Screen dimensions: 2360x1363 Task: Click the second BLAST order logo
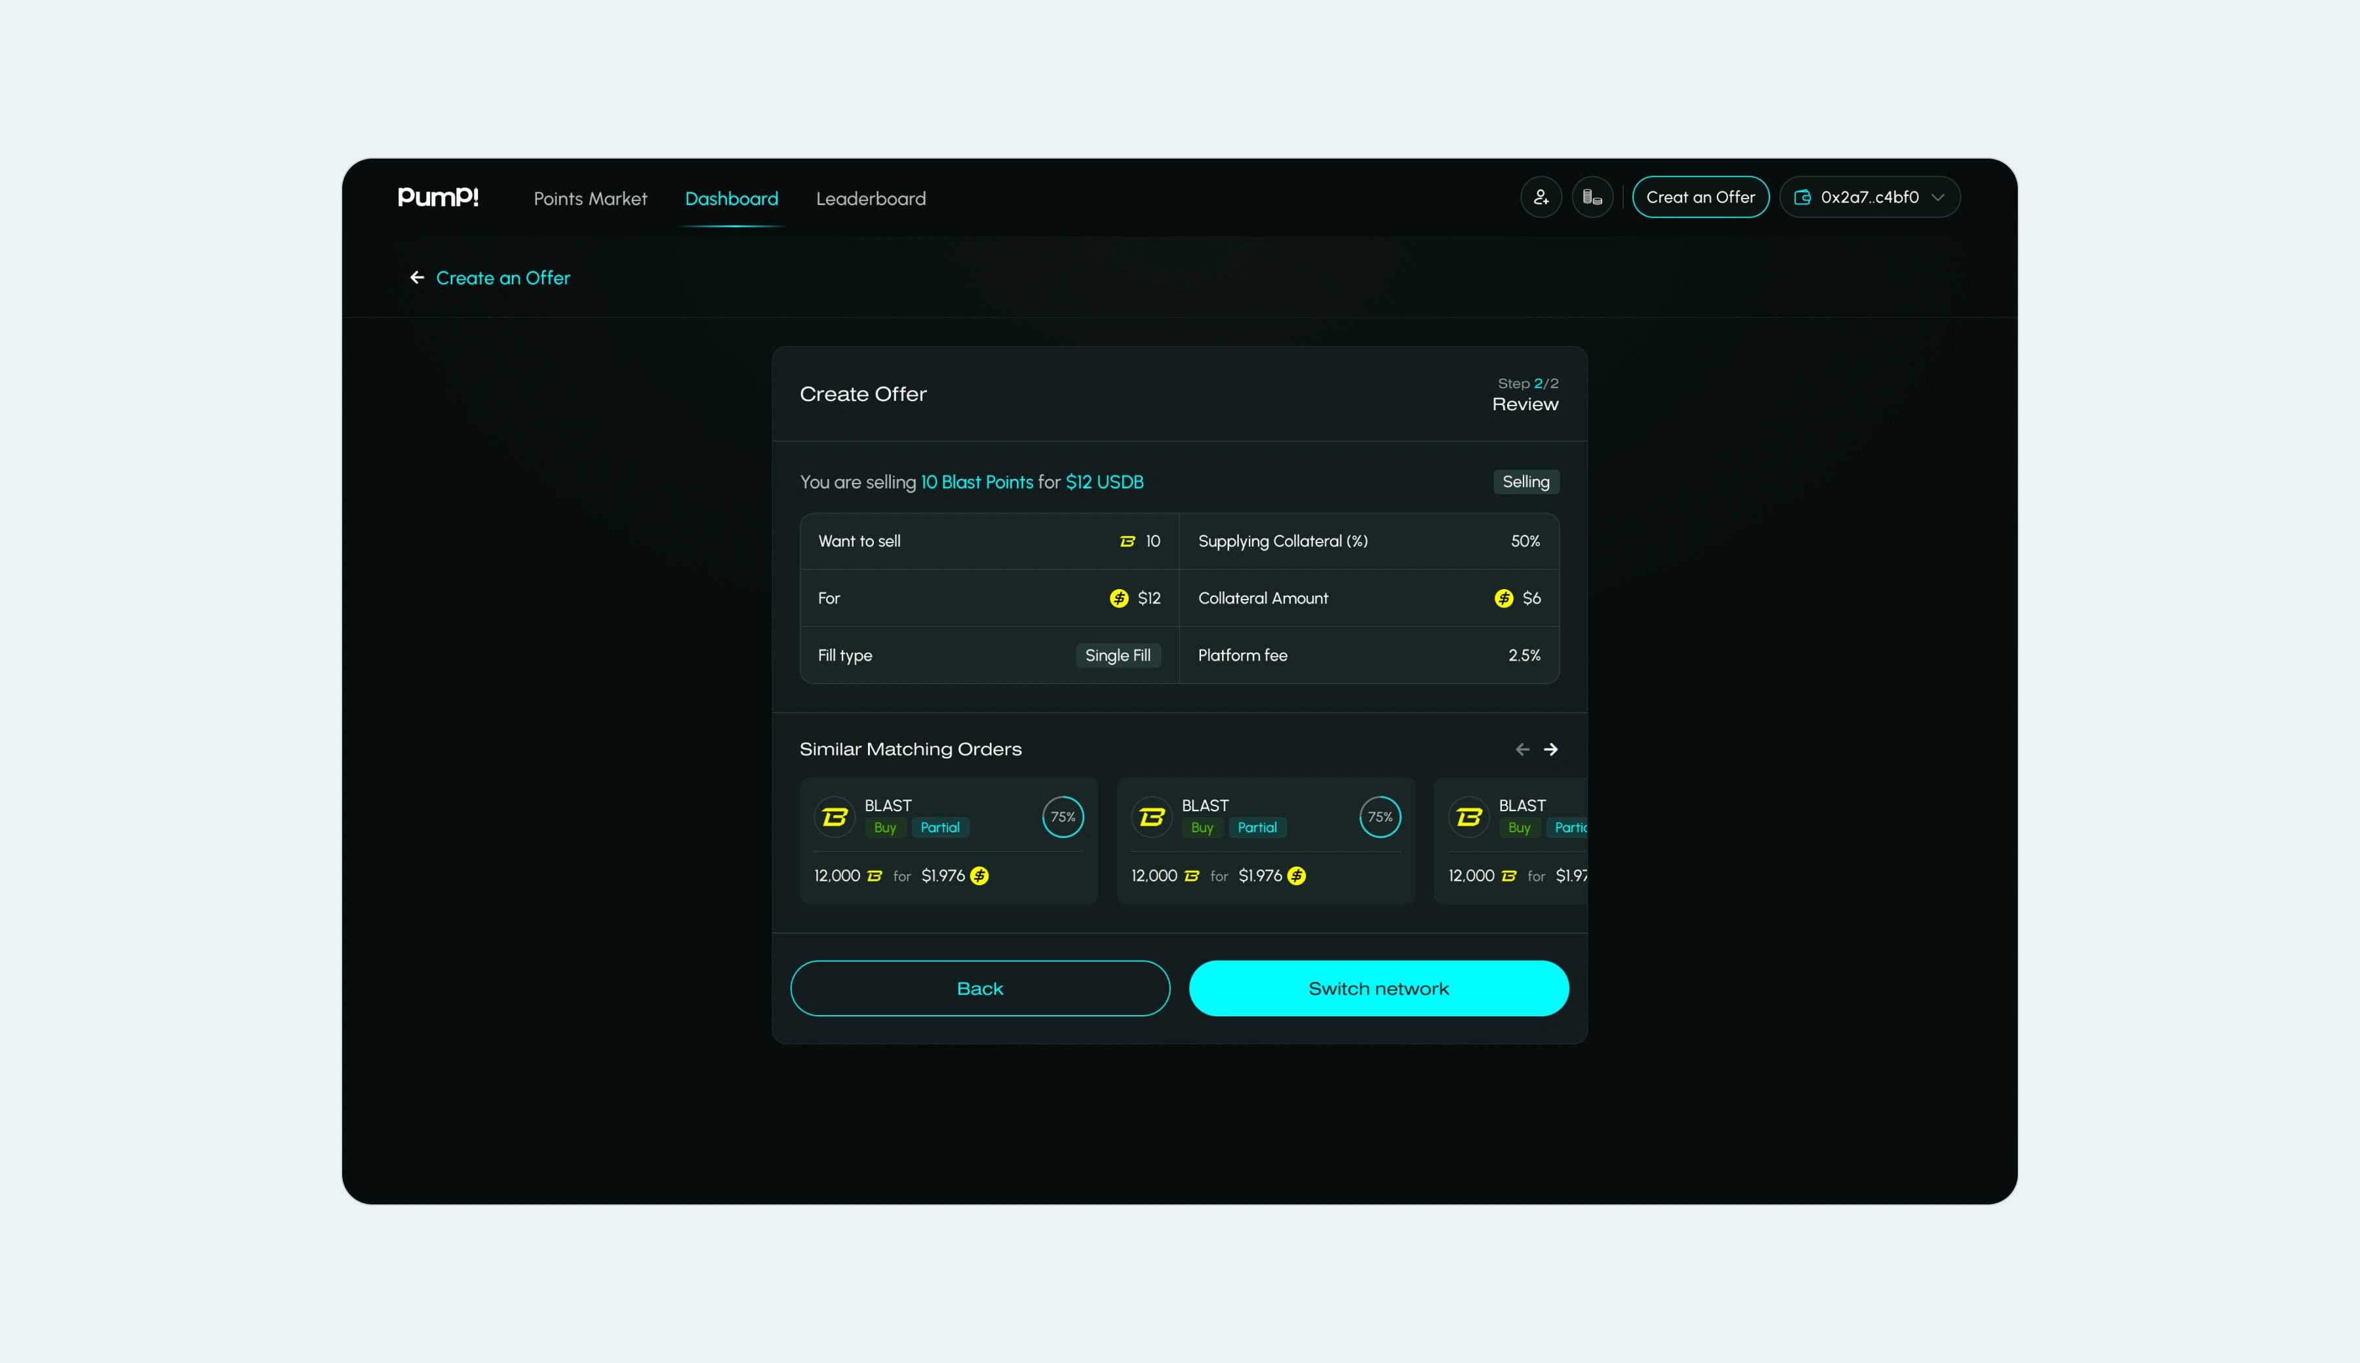[x=1152, y=817]
